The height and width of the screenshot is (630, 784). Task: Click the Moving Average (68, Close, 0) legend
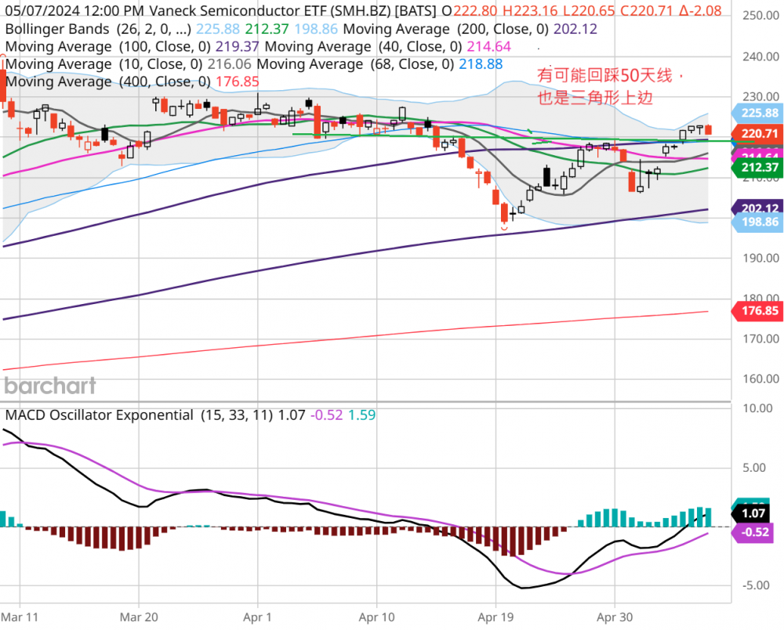(x=353, y=64)
